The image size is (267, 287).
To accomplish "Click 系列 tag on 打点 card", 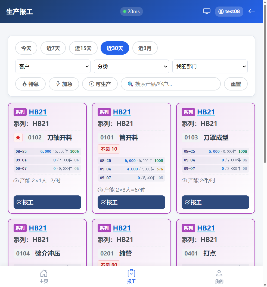I will point(188,228).
